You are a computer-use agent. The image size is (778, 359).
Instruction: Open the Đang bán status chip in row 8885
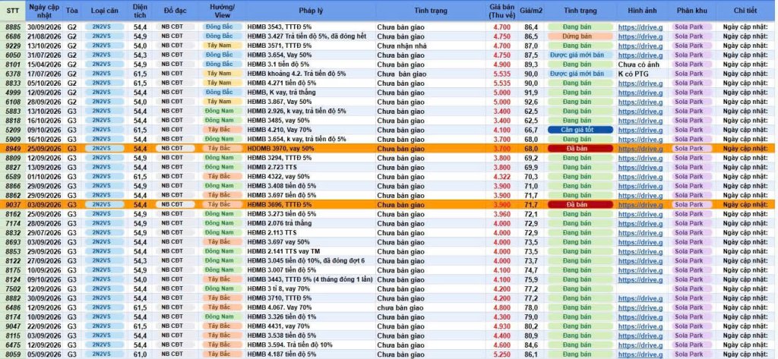pos(580,27)
